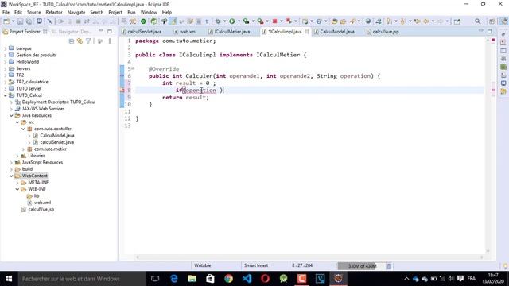Screen dimensions: 509x286
Task: Select web.xml under WEB-INF
Action: [42, 203]
